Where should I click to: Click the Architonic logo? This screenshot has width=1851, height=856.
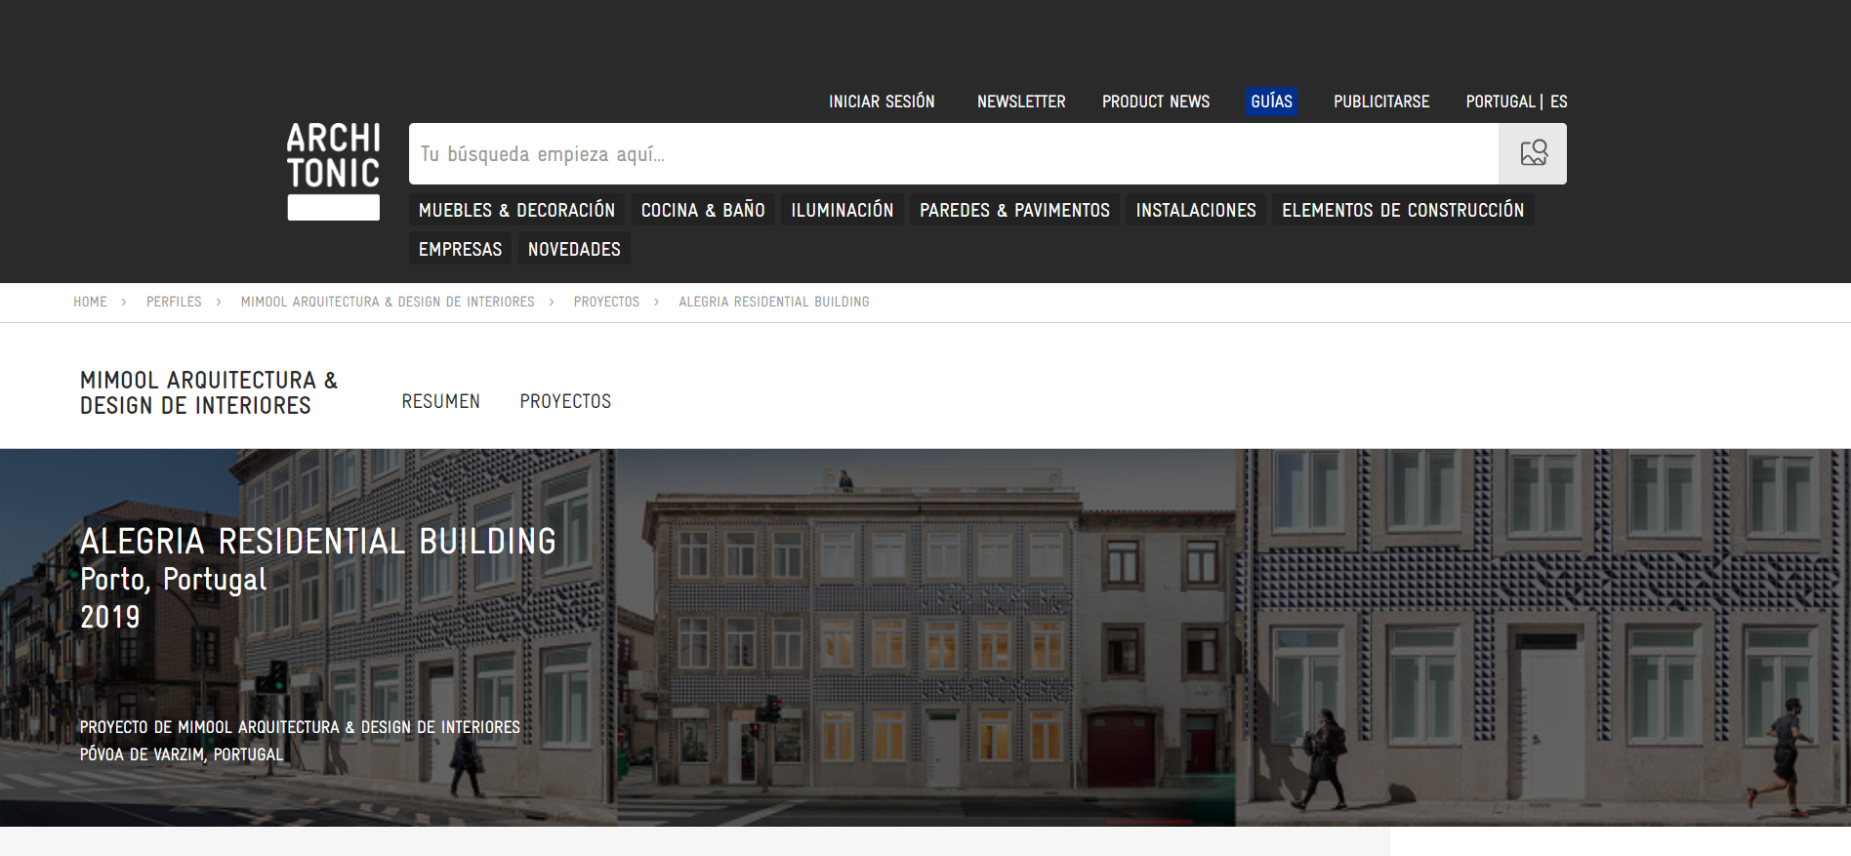pos(334,171)
